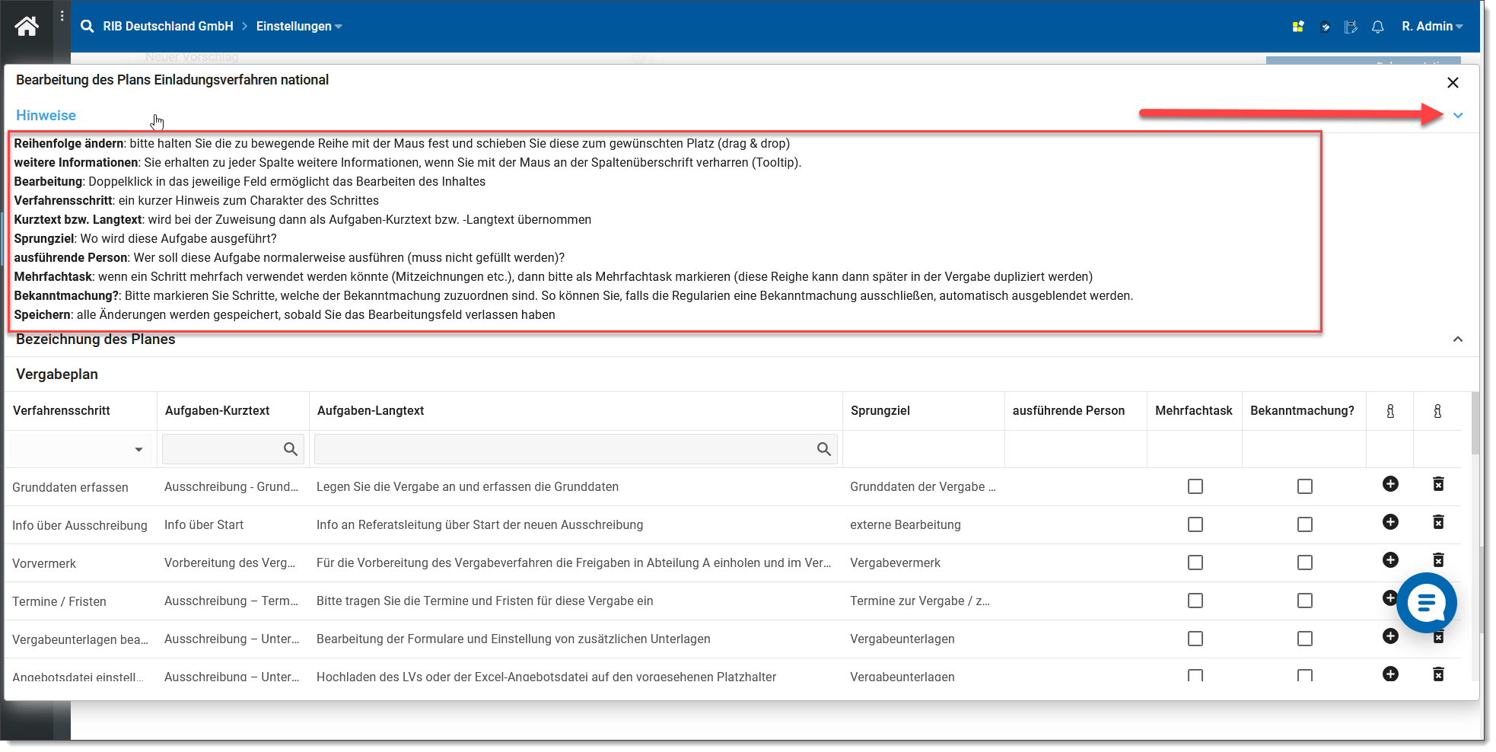This screenshot has height=752, width=1496.
Task: Sort by Sprungziel column header
Action: (x=880, y=411)
